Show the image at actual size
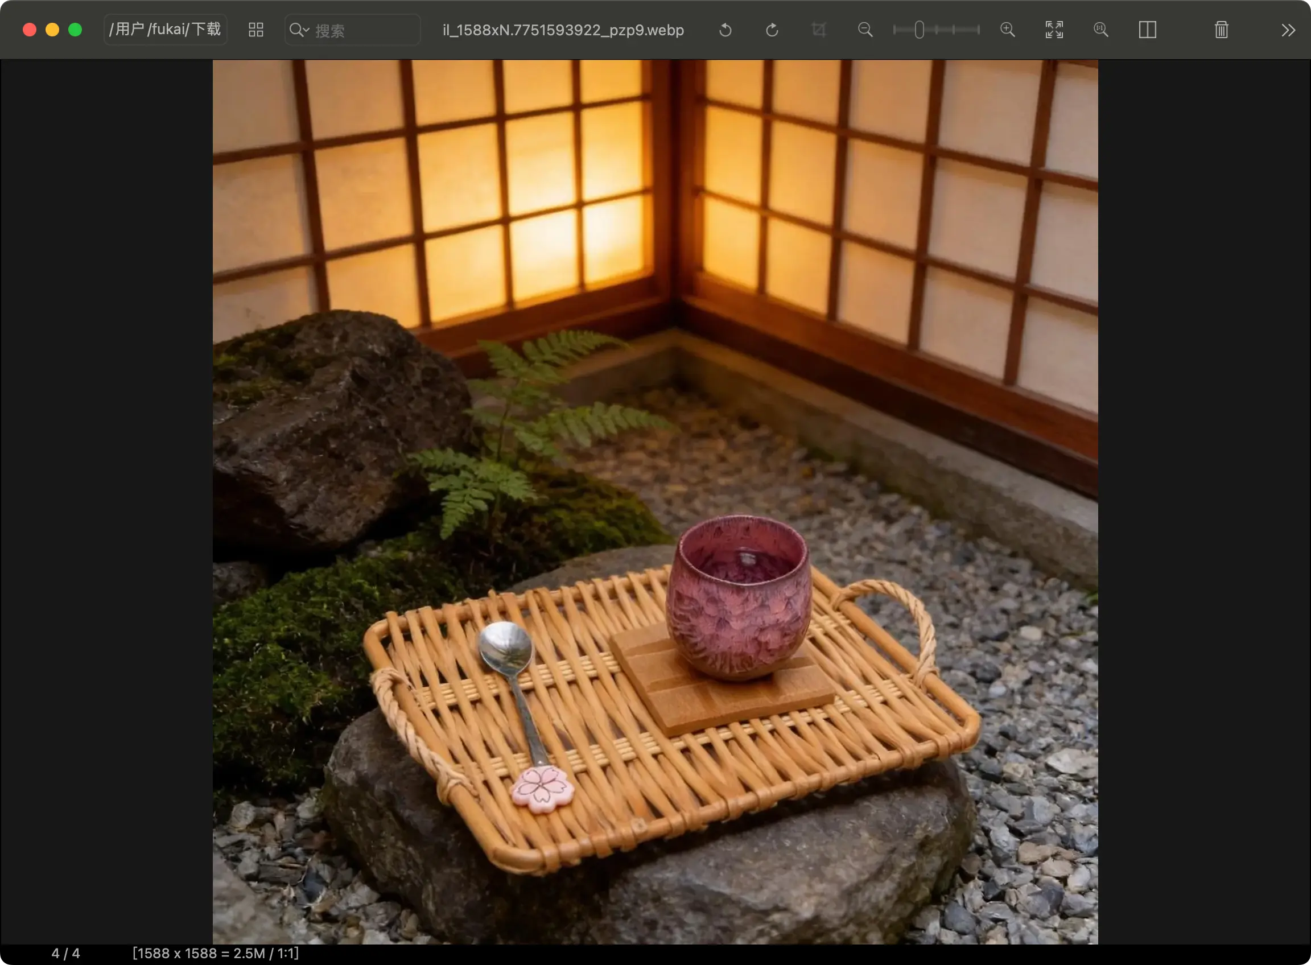 1100,30
